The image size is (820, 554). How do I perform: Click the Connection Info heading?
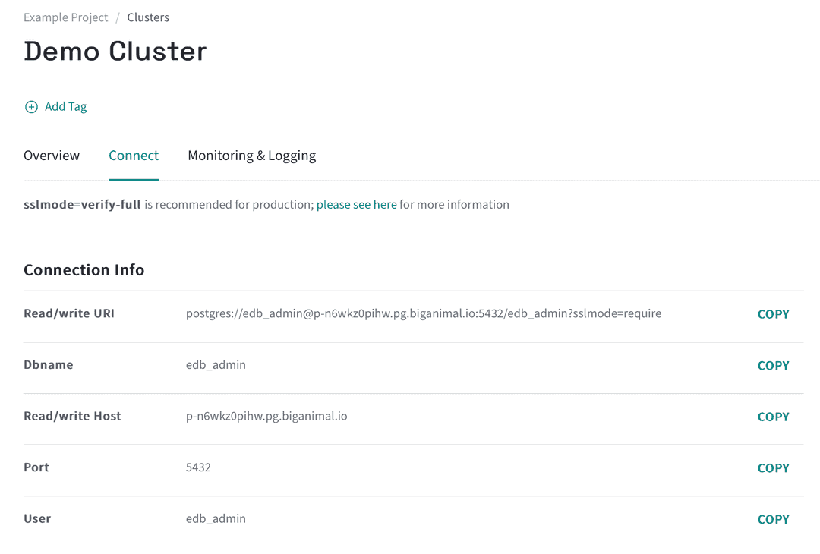pyautogui.click(x=84, y=269)
